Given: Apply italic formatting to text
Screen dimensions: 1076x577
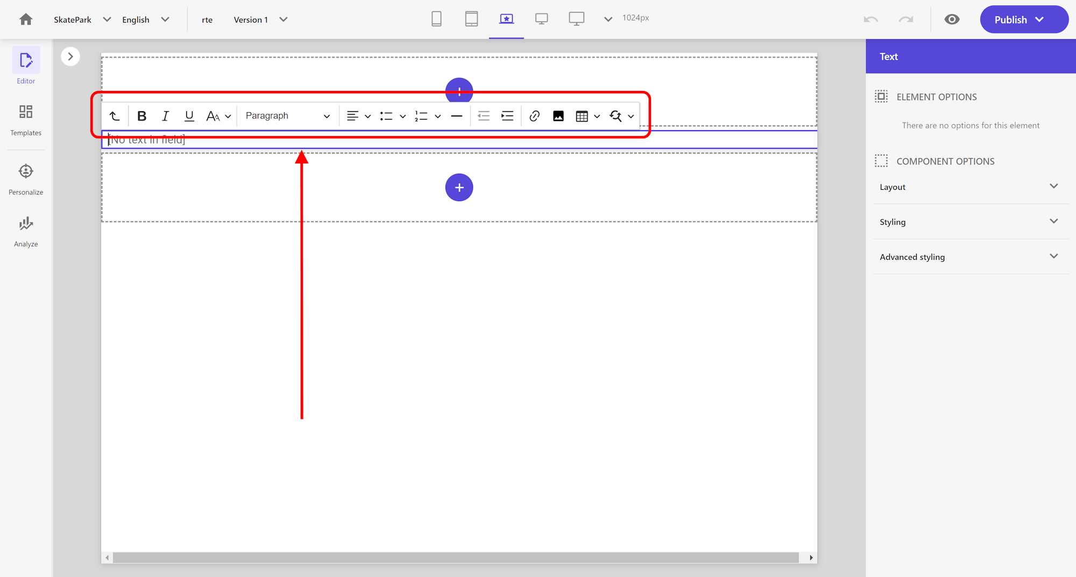Looking at the screenshot, I should (165, 116).
